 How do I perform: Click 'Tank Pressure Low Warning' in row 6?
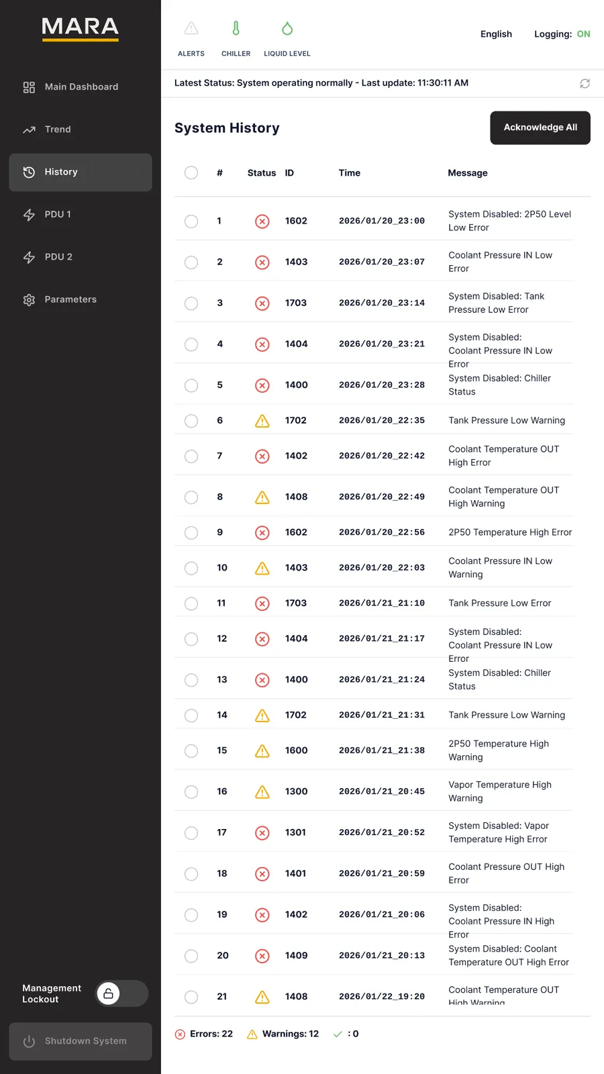click(x=507, y=421)
